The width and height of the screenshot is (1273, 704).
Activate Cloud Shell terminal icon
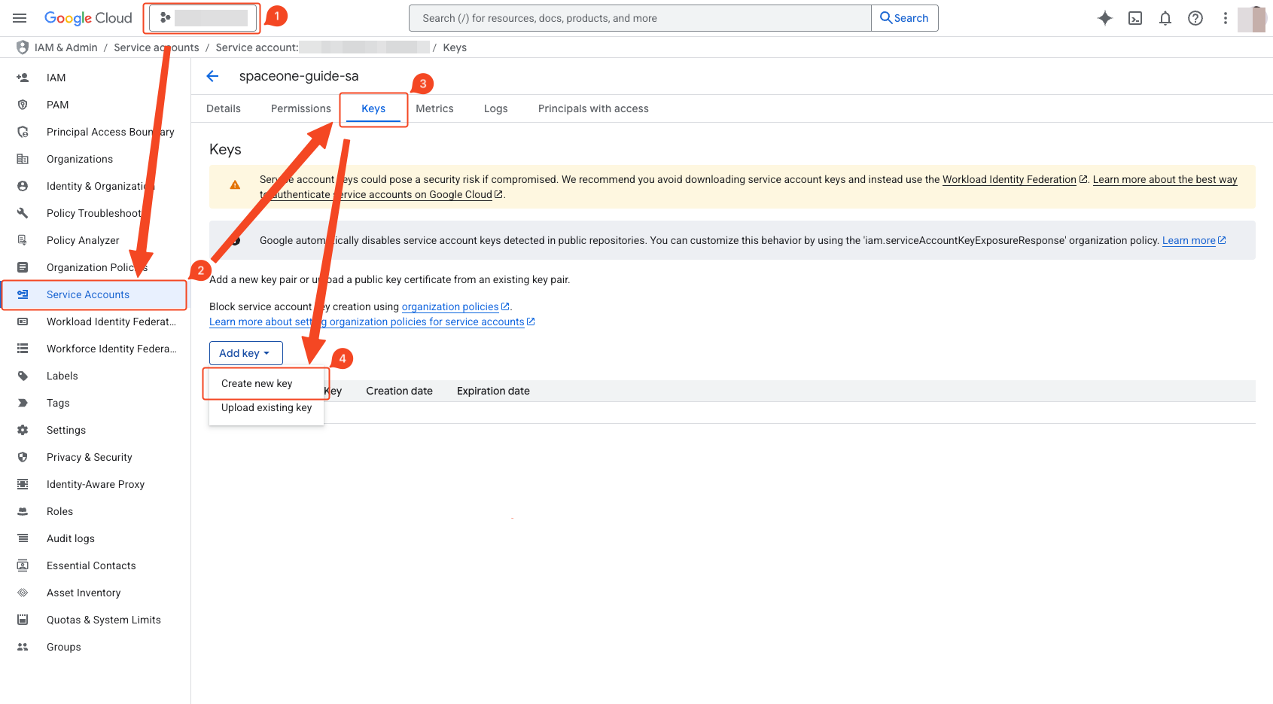point(1135,18)
